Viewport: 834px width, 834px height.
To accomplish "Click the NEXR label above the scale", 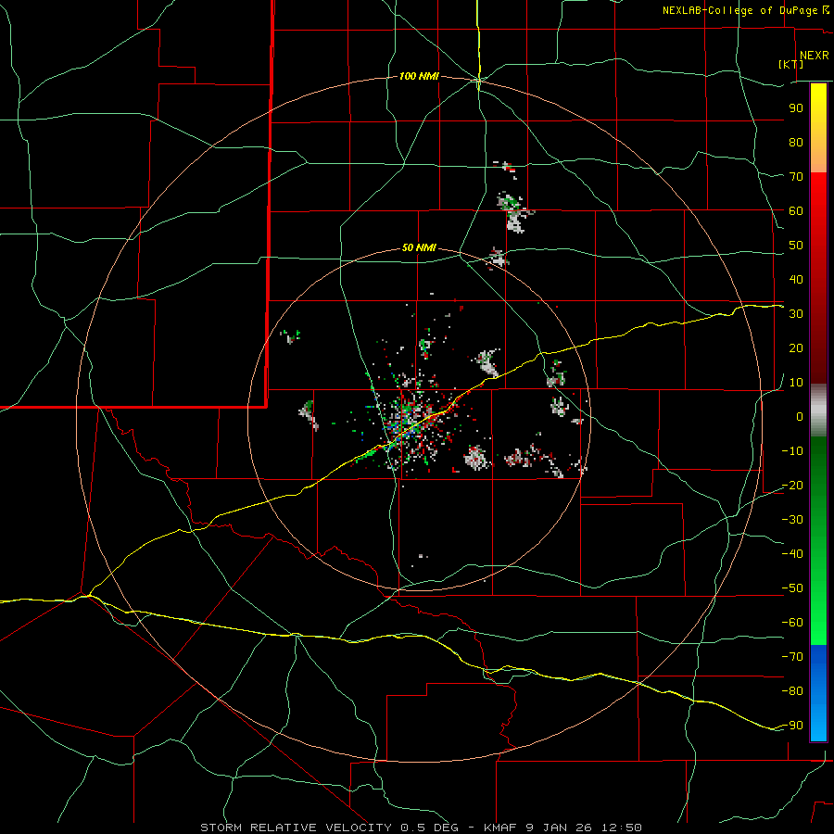I will pos(815,56).
